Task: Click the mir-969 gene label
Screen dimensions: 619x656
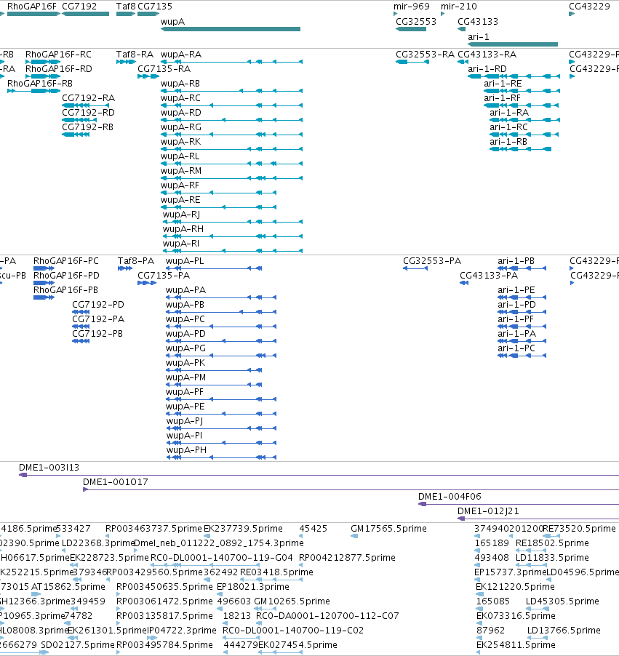Action: pos(412,7)
